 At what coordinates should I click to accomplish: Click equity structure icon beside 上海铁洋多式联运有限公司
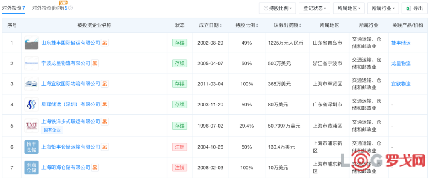tap(104, 121)
